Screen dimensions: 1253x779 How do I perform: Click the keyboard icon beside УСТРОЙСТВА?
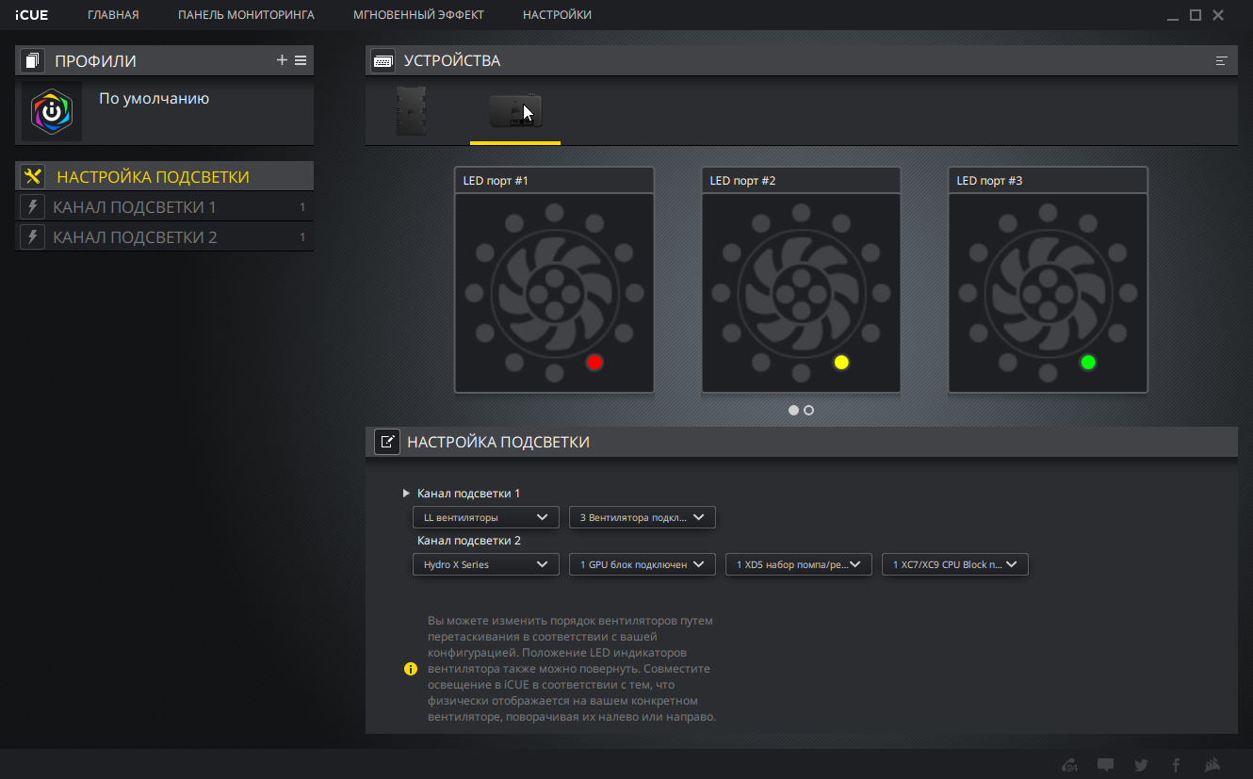point(383,60)
